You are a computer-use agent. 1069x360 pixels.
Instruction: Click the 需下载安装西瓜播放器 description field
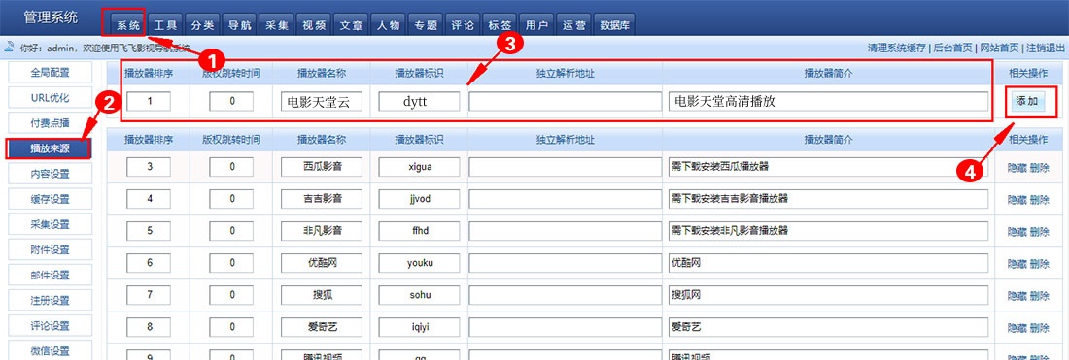(x=828, y=167)
